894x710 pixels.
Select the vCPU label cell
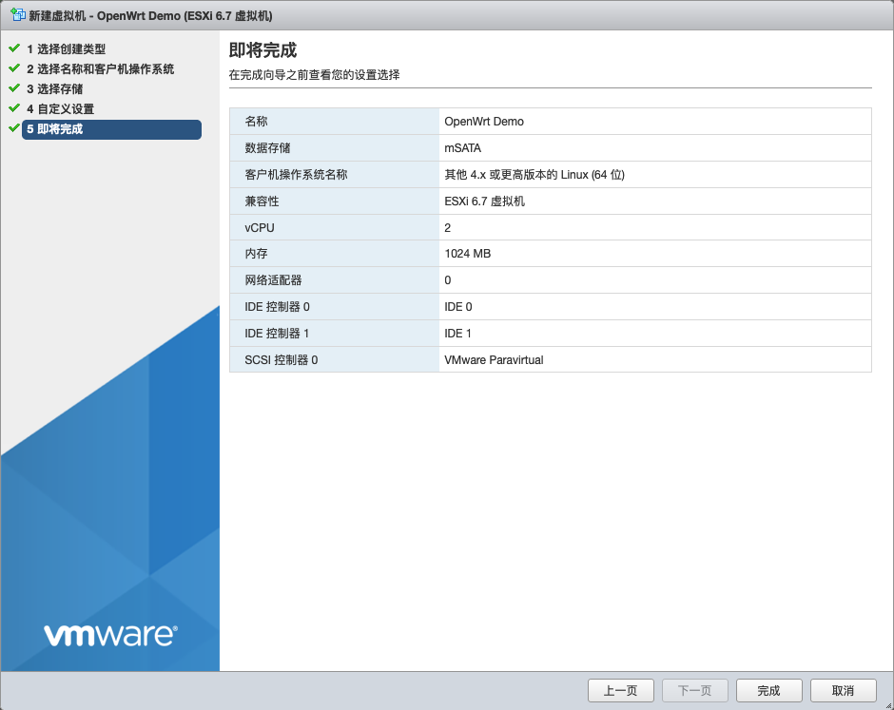[335, 227]
